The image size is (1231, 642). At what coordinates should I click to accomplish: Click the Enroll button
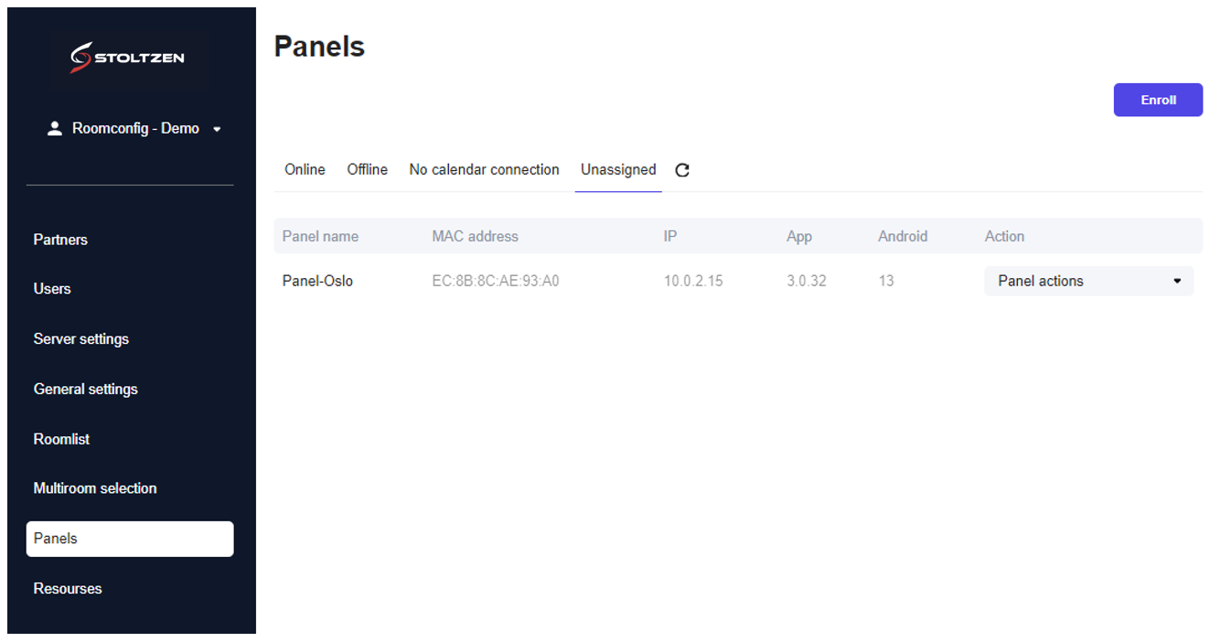pyautogui.click(x=1157, y=100)
